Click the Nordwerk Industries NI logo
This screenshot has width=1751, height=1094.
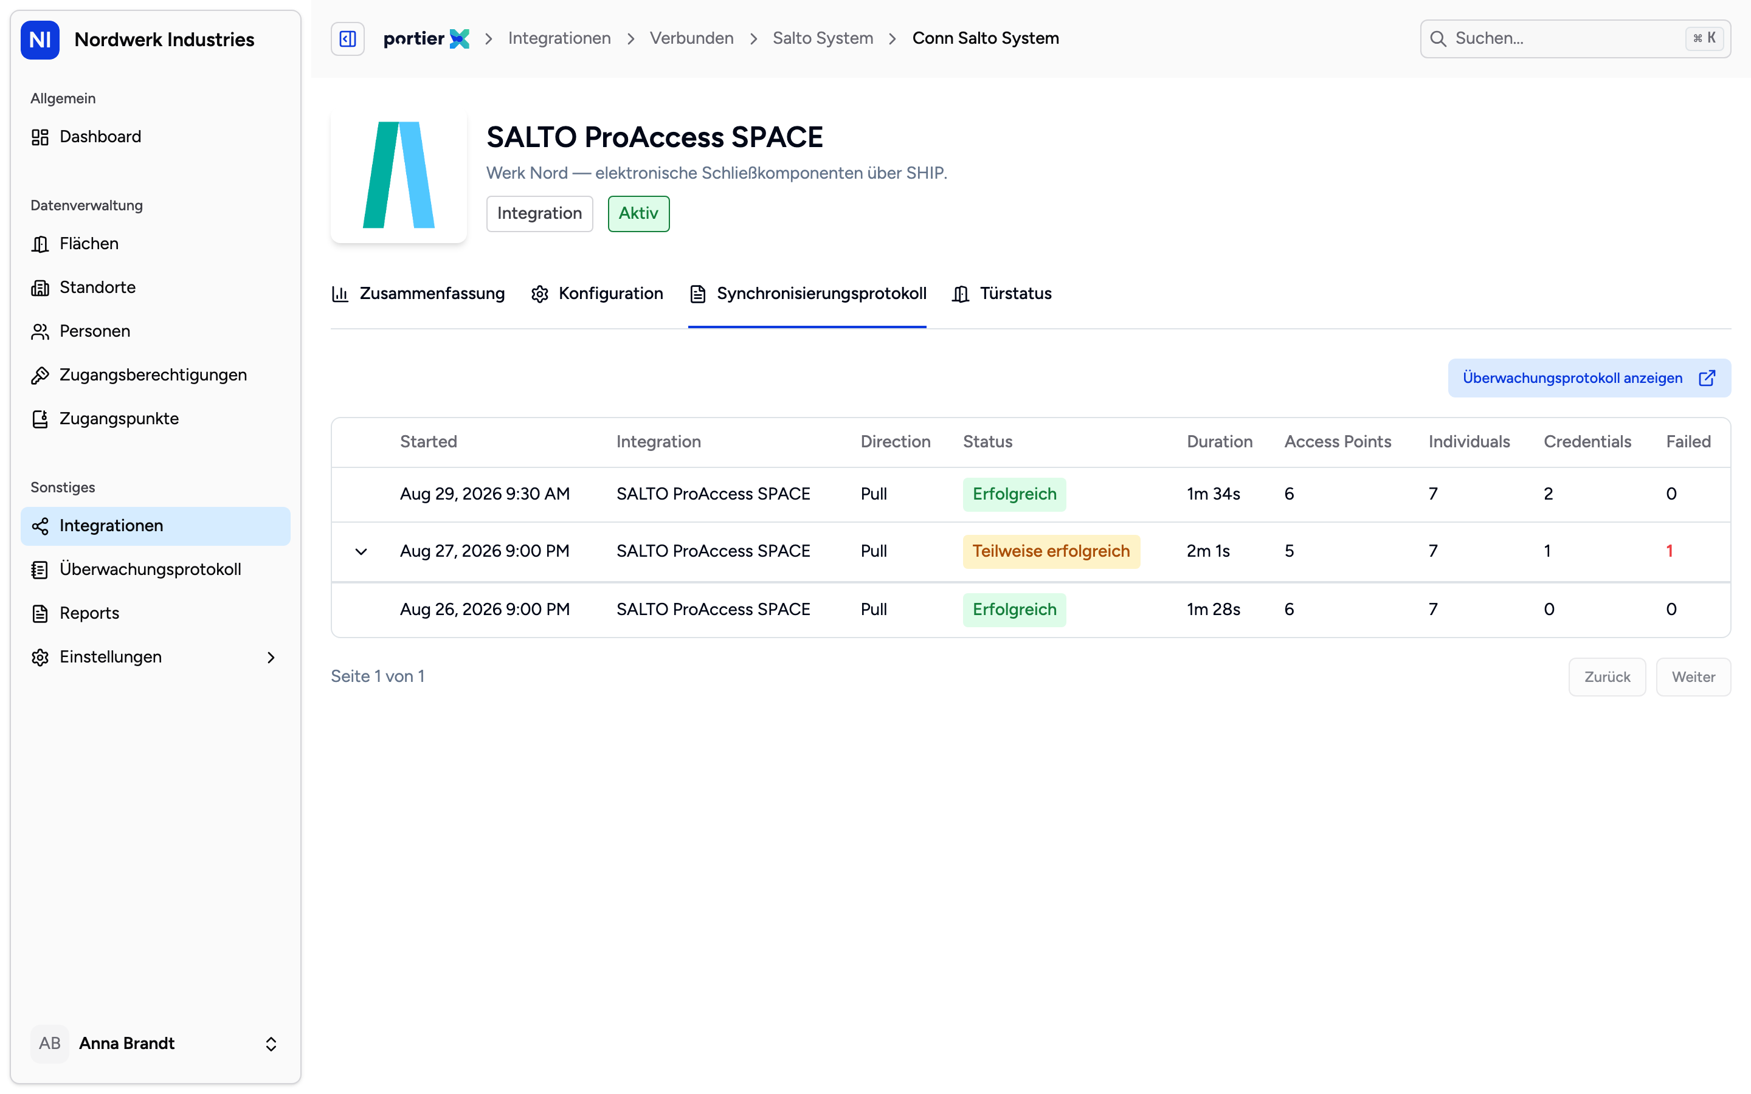click(40, 40)
